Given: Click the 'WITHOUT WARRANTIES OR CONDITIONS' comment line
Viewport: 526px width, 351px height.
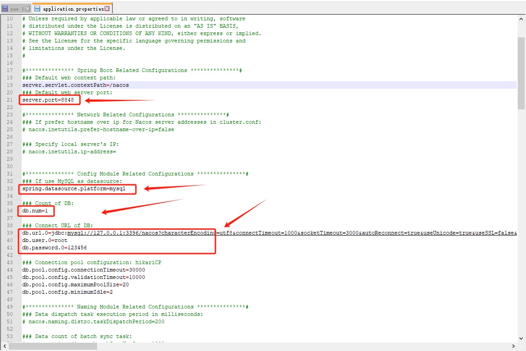Looking at the screenshot, I should pyautogui.click(x=142, y=34).
